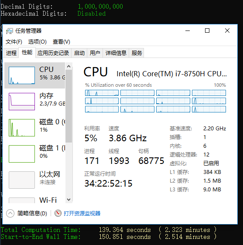Click the L2 cache 1.5 MB value
This screenshot has width=243, height=245.
[212, 181]
